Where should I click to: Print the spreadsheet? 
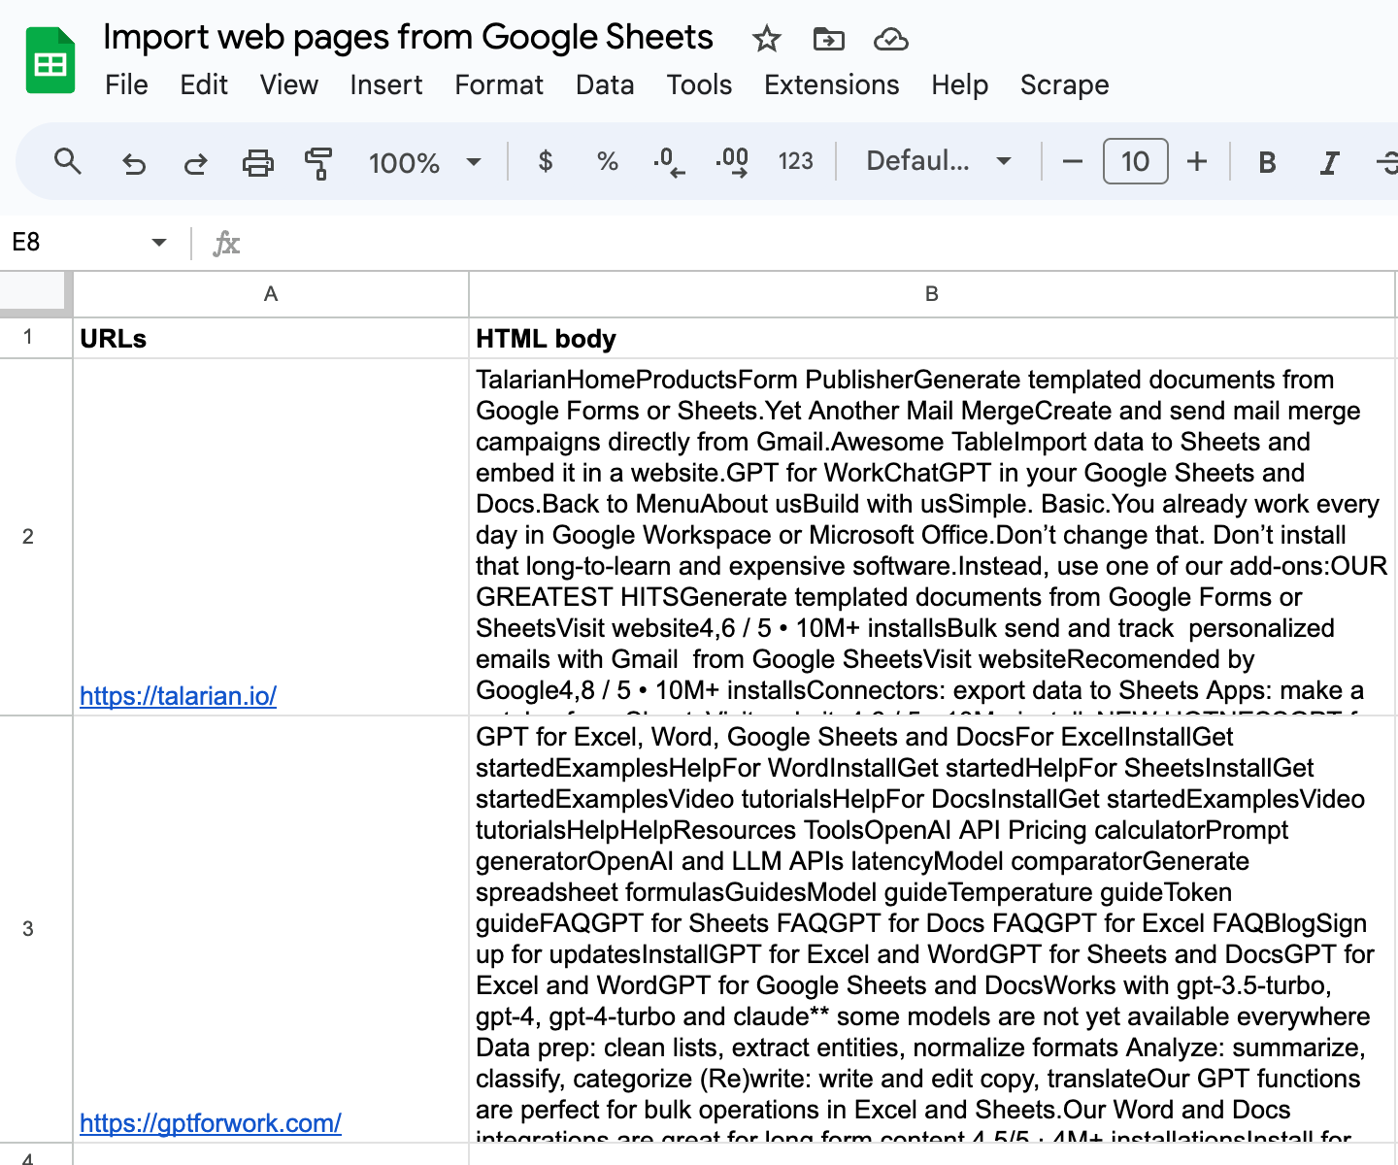pos(257,162)
